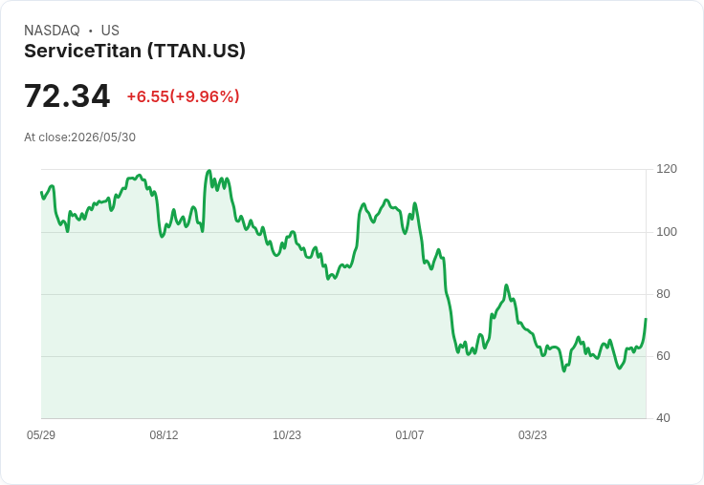Click the 120 y-axis label

[667, 169]
